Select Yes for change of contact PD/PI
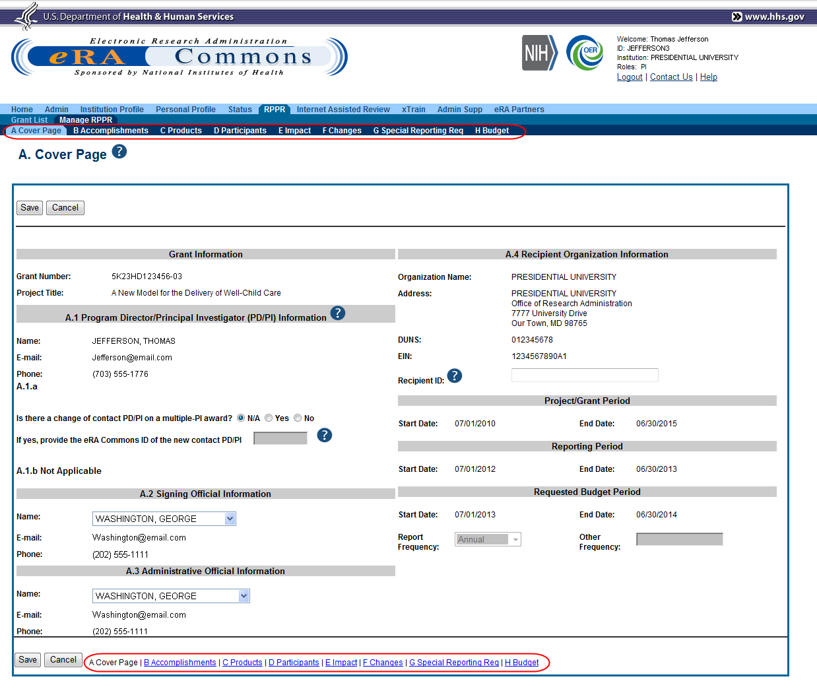The width and height of the screenshot is (817, 689). click(269, 418)
